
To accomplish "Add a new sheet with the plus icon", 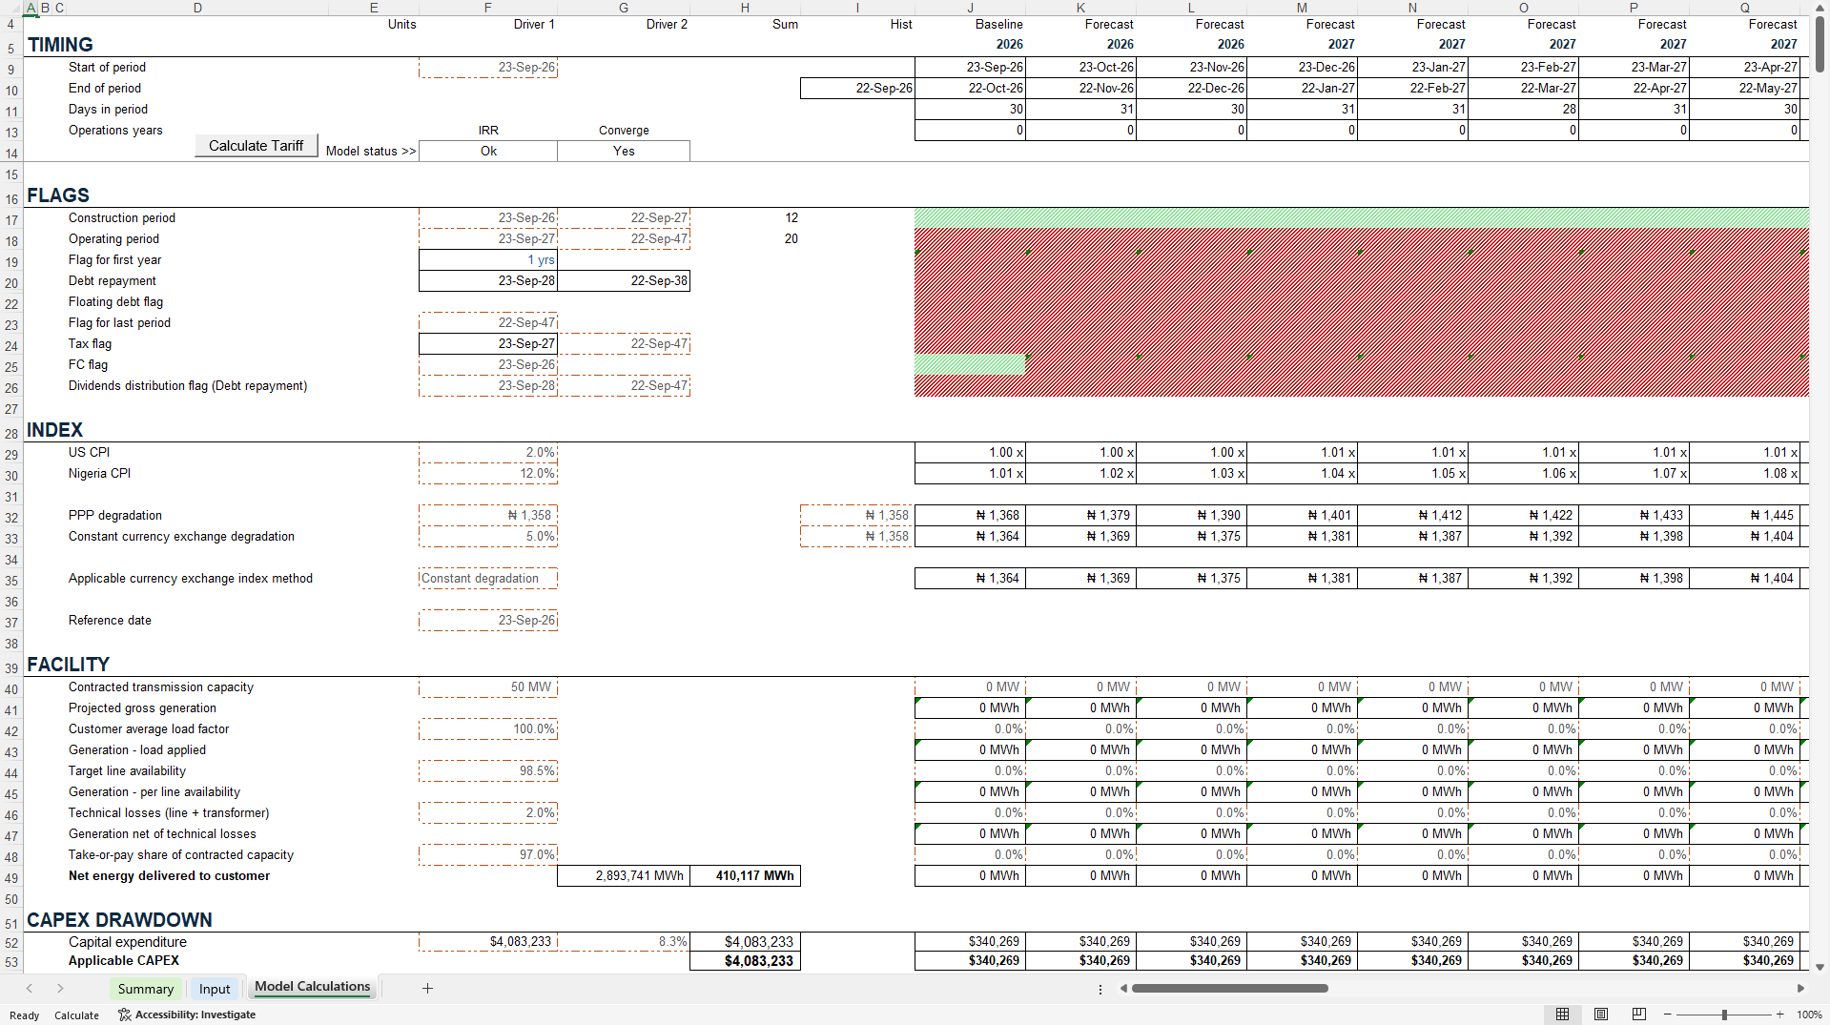I will click(427, 989).
